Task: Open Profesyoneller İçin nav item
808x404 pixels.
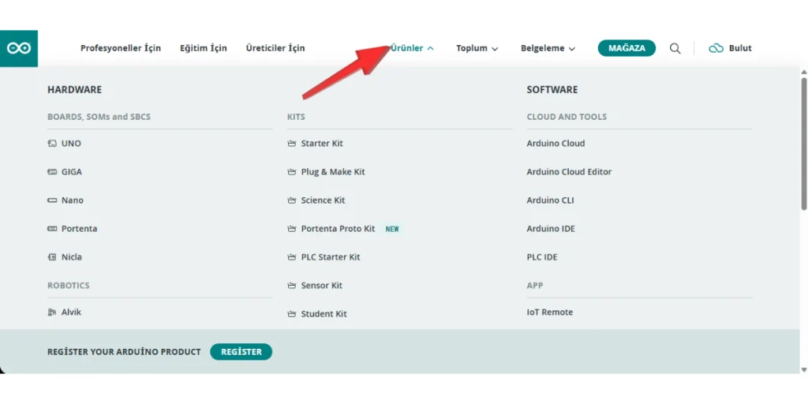Action: pyautogui.click(x=121, y=48)
